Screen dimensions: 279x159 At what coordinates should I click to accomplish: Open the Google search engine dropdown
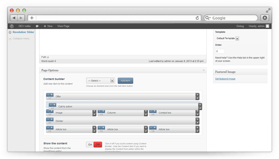[208, 18]
